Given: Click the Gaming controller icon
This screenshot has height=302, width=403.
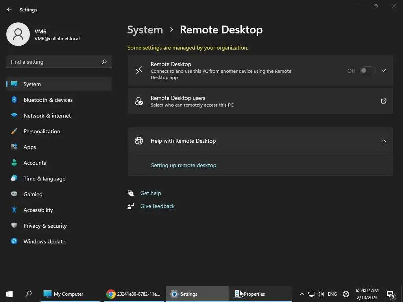Looking at the screenshot, I should [14, 194].
